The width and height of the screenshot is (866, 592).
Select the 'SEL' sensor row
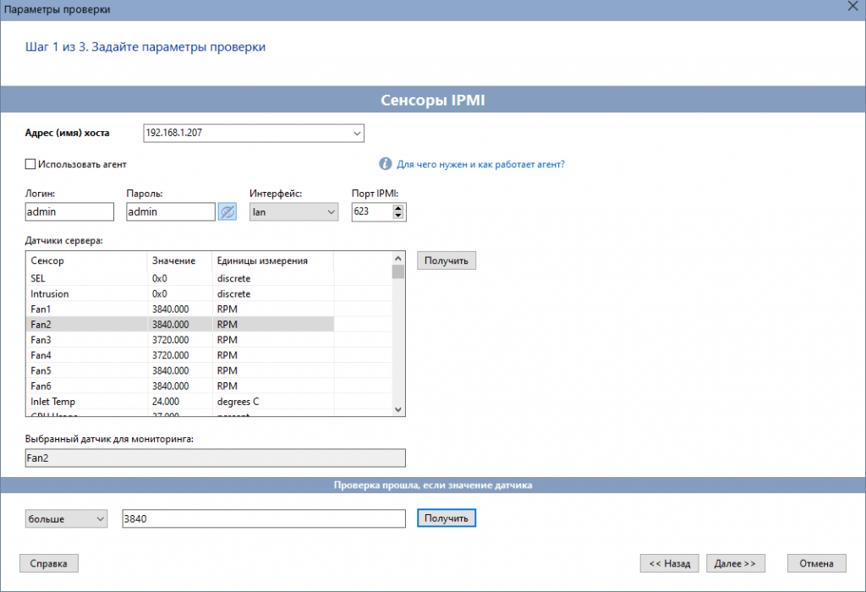tap(180, 278)
